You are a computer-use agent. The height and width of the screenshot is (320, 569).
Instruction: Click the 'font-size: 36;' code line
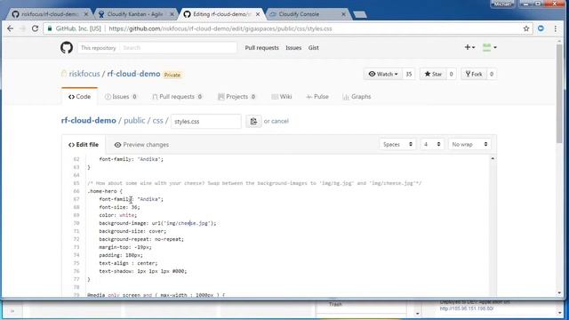[x=119, y=207]
